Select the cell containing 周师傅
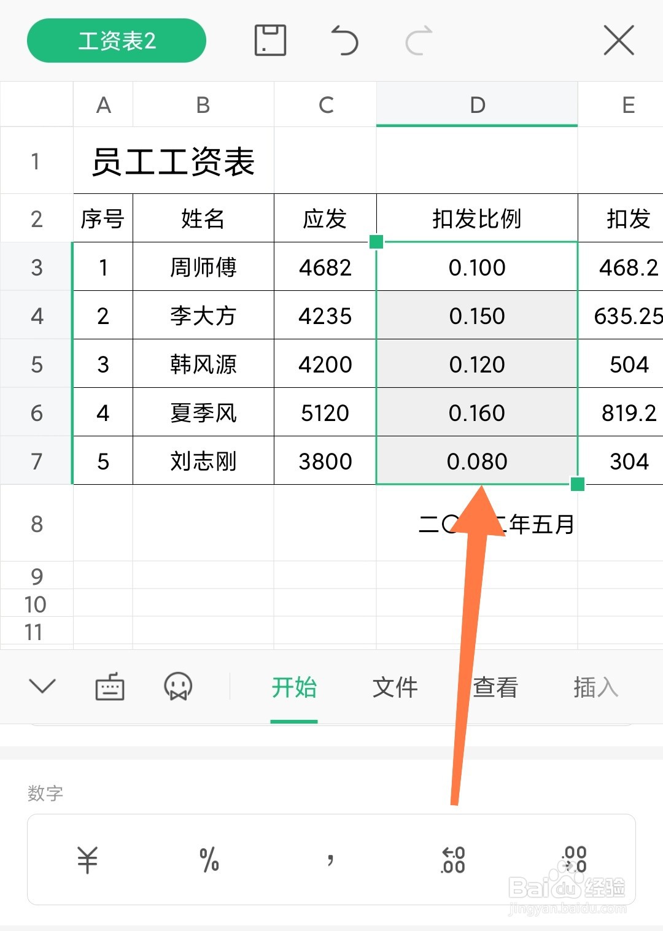The width and height of the screenshot is (663, 931). tap(203, 267)
